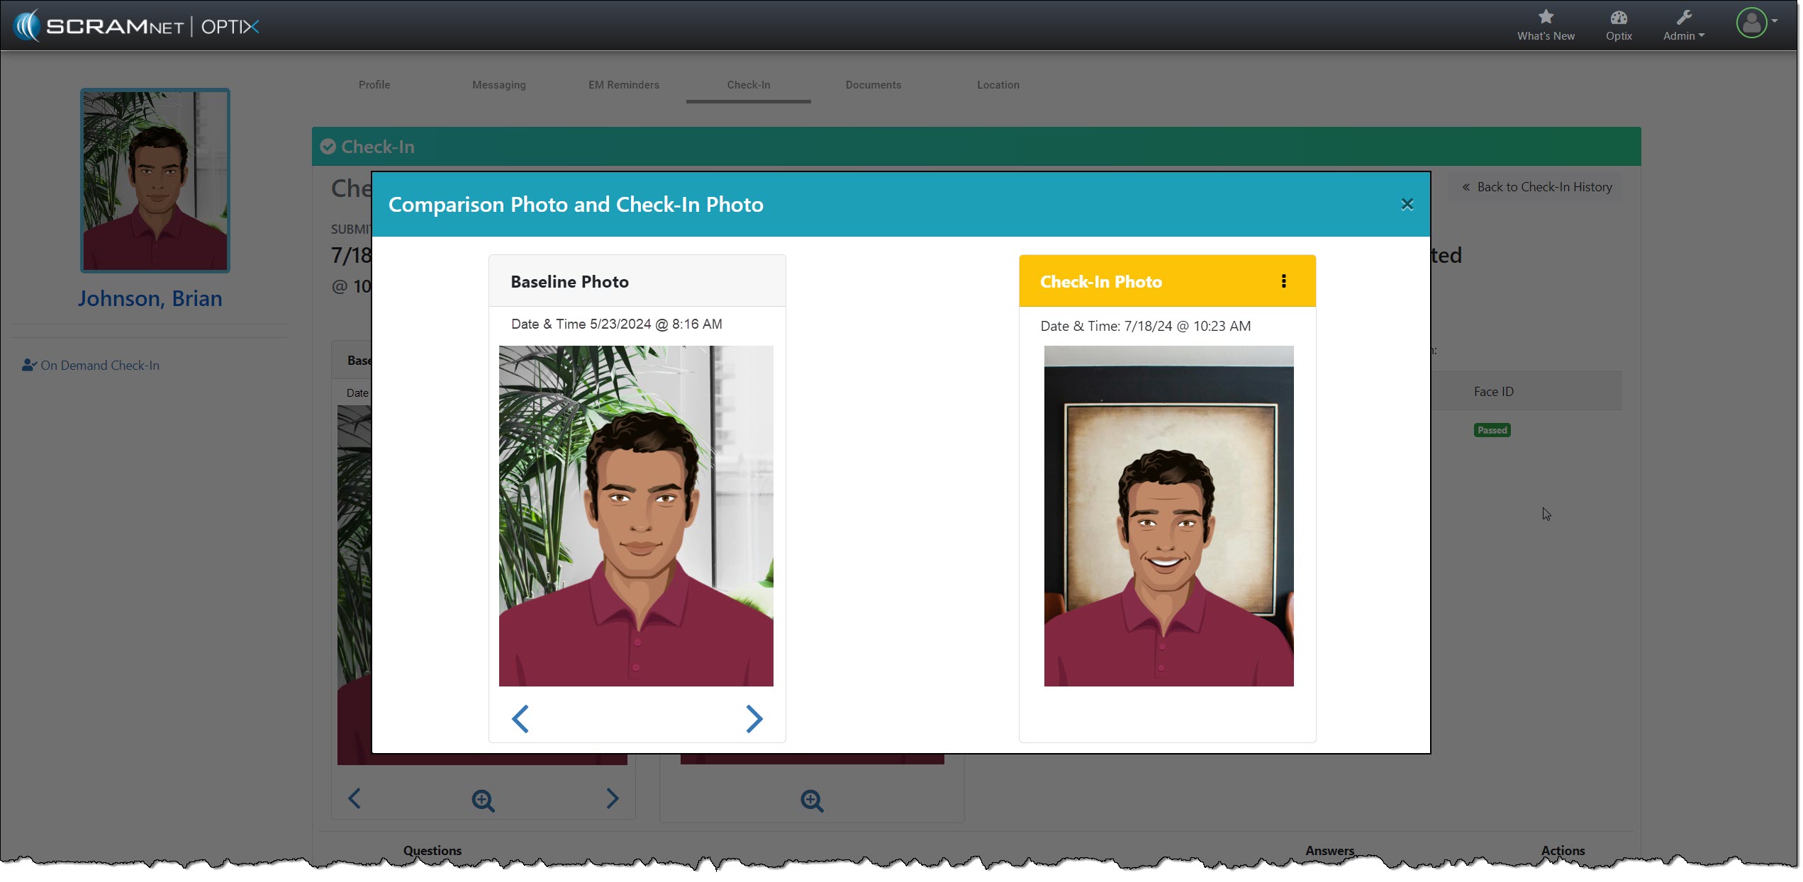The height and width of the screenshot is (882, 1803).
Task: Close the comparison photo dialog
Action: click(1407, 205)
